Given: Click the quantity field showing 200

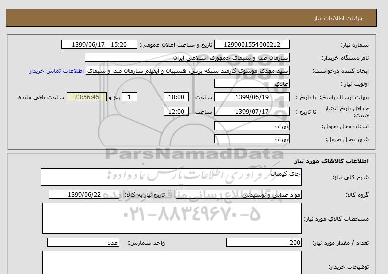Looking at the screenshot, I should [264, 242].
